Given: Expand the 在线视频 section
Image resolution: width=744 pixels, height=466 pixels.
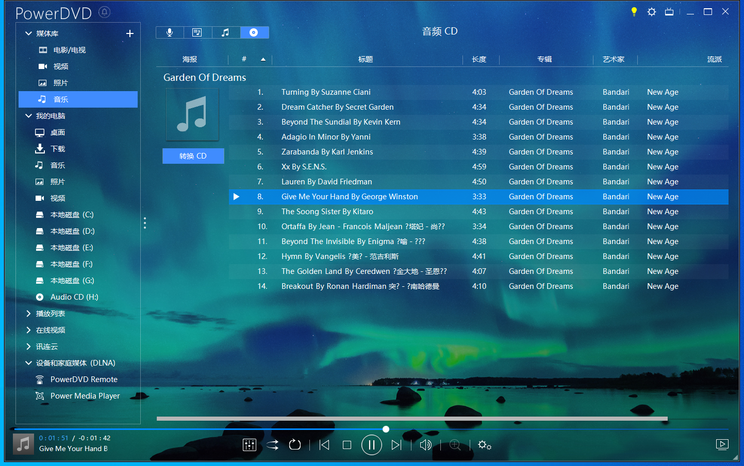Looking at the screenshot, I should [28, 330].
